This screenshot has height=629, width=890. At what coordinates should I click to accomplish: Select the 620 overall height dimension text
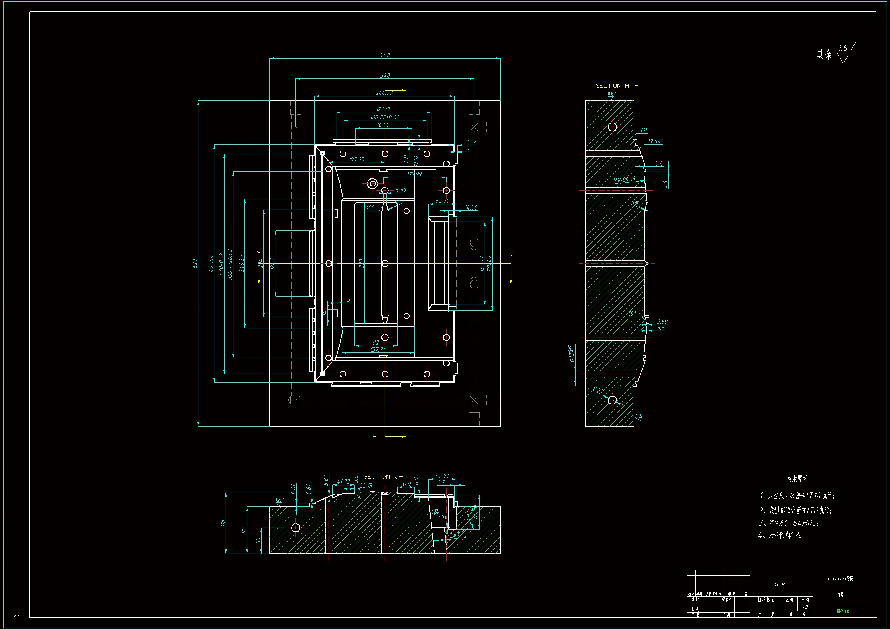(195, 264)
